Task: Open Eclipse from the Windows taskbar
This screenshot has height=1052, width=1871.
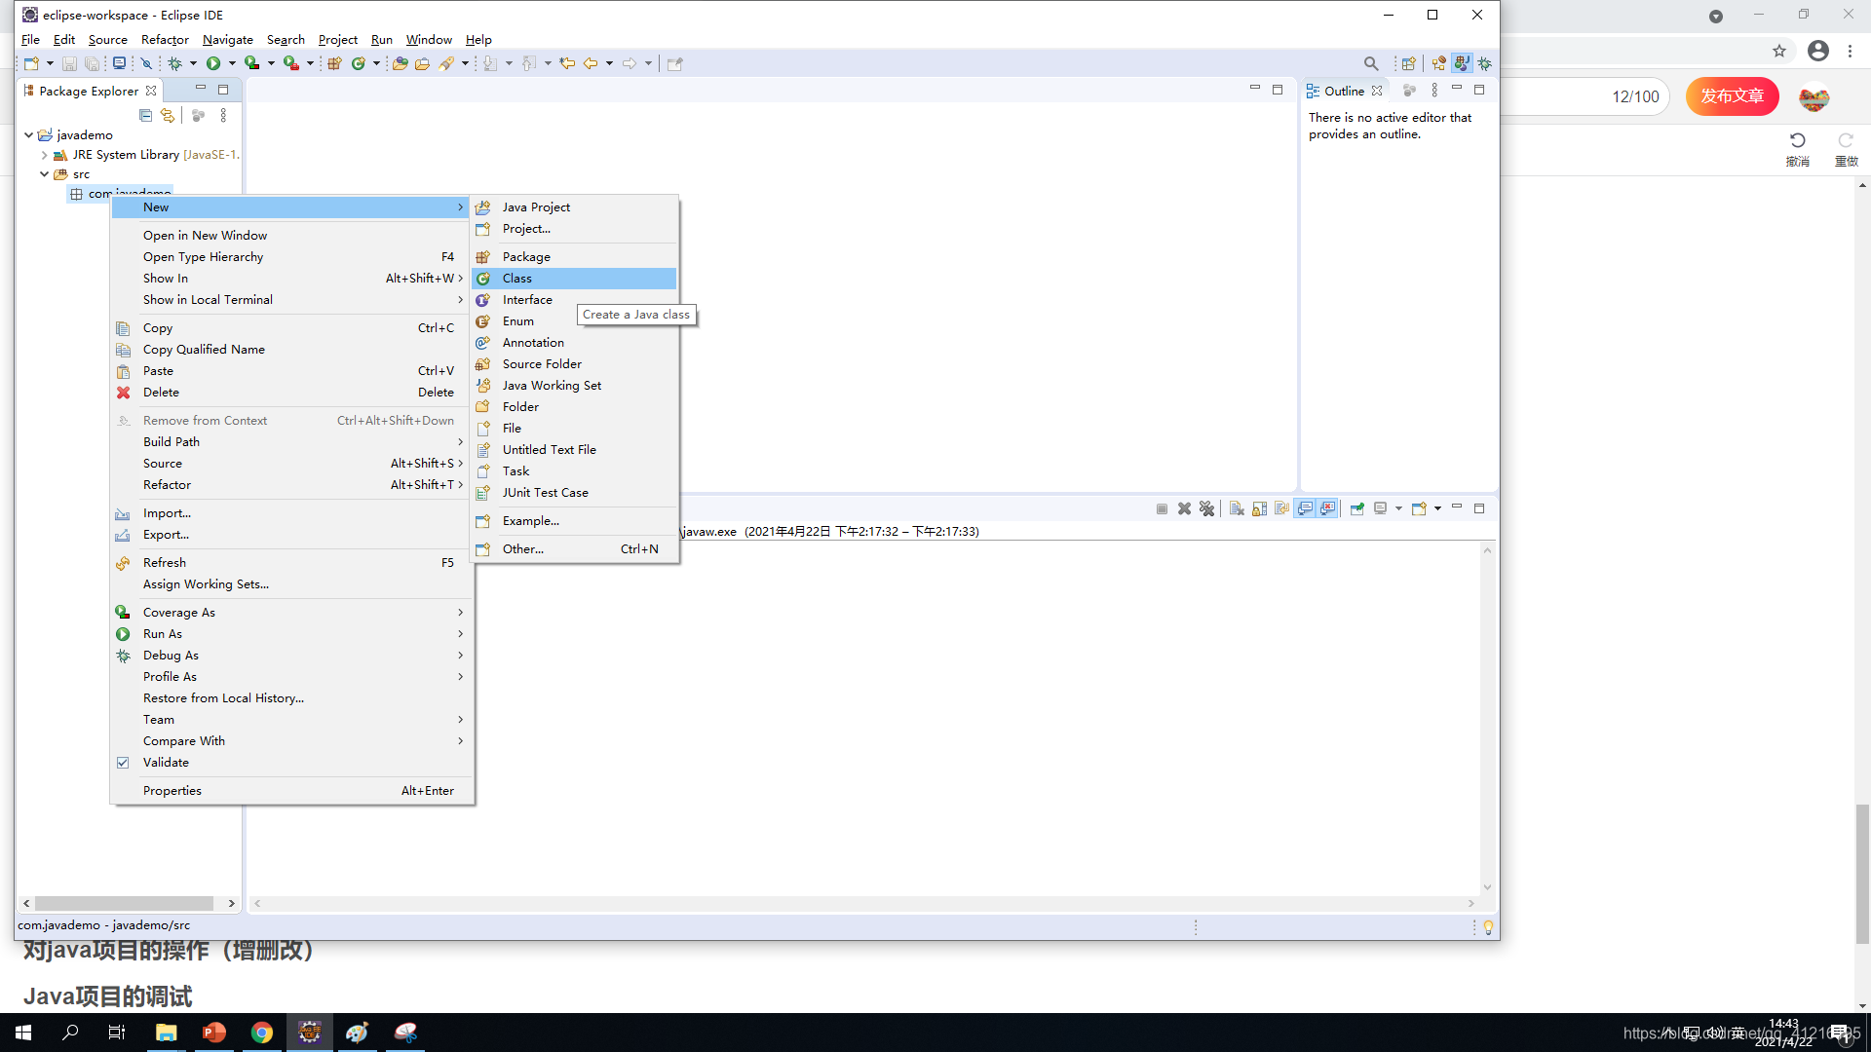Action: pyautogui.click(x=310, y=1033)
